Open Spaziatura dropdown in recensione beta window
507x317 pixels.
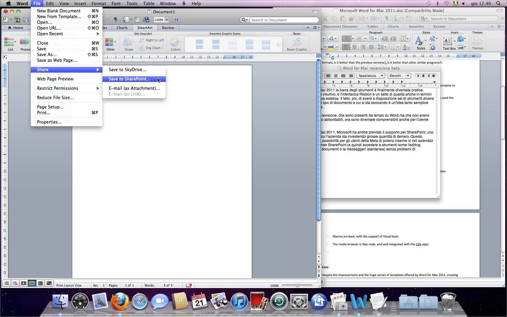pyautogui.click(x=370, y=76)
